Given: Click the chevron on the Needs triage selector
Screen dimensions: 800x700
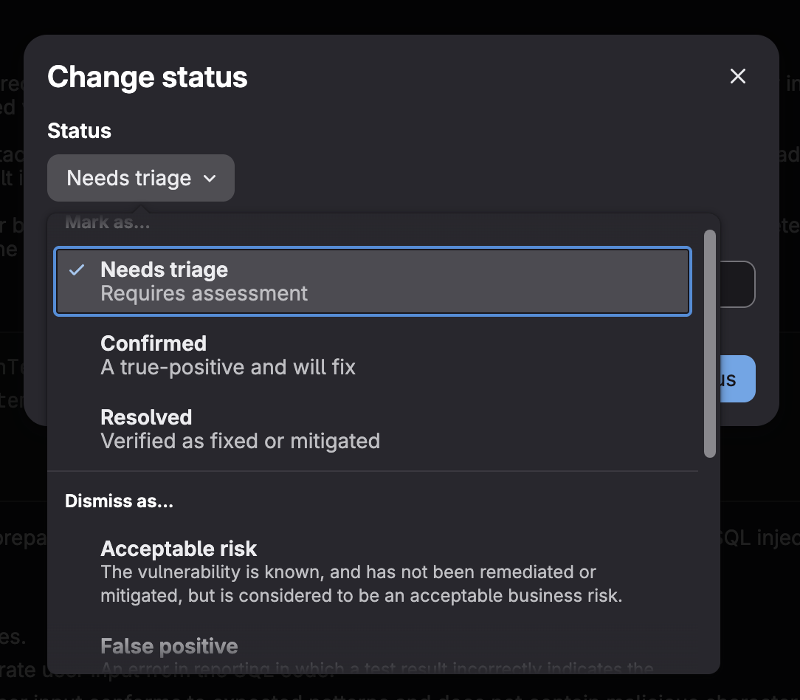Looking at the screenshot, I should [209, 178].
